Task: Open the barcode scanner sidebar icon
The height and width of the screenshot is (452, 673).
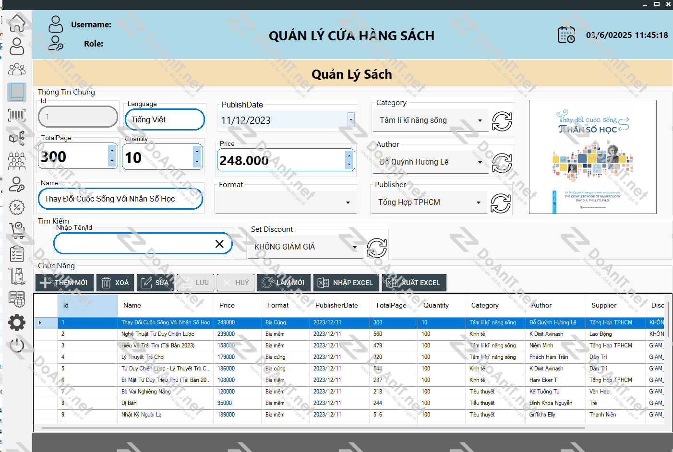Action: click(x=17, y=115)
